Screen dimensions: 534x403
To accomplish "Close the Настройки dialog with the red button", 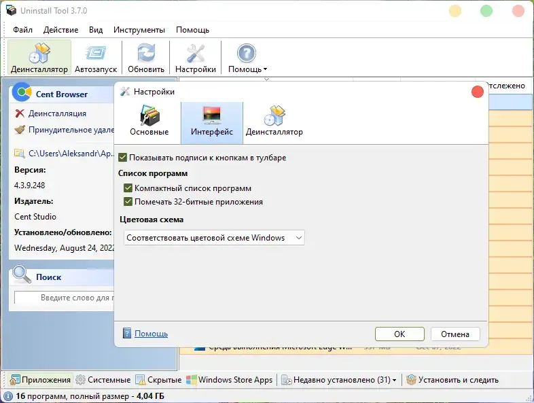I will coord(478,91).
